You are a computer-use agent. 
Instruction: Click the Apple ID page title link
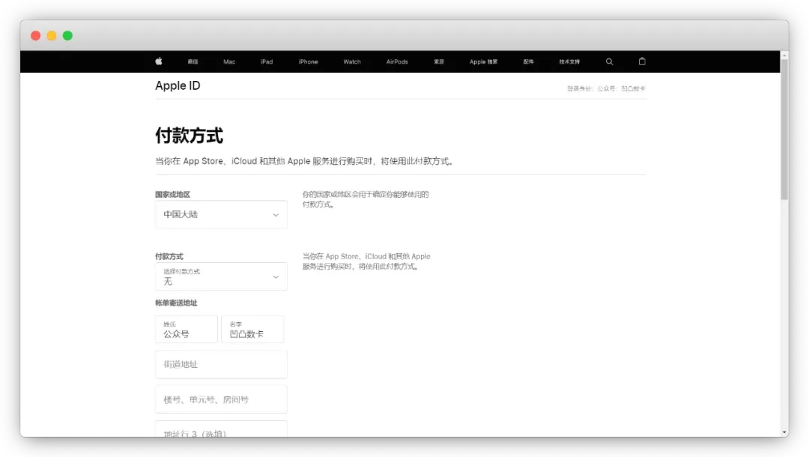pos(178,85)
